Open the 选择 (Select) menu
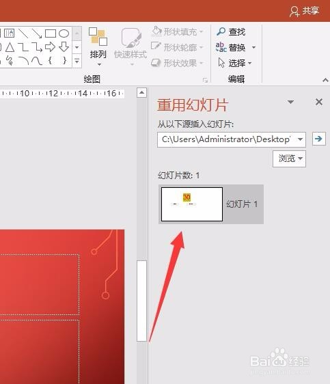 pyautogui.click(x=235, y=63)
